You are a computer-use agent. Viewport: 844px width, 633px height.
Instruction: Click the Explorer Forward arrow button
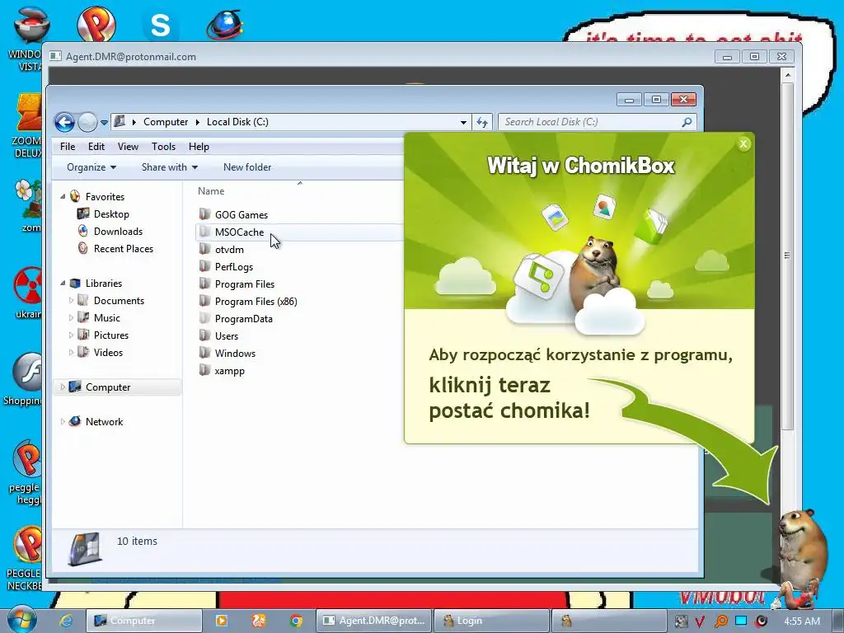point(87,122)
